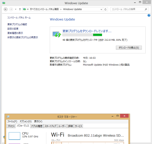This screenshot has width=152, height=144.
Task: Maximize the Task Manager window
Action: coord(117,116)
